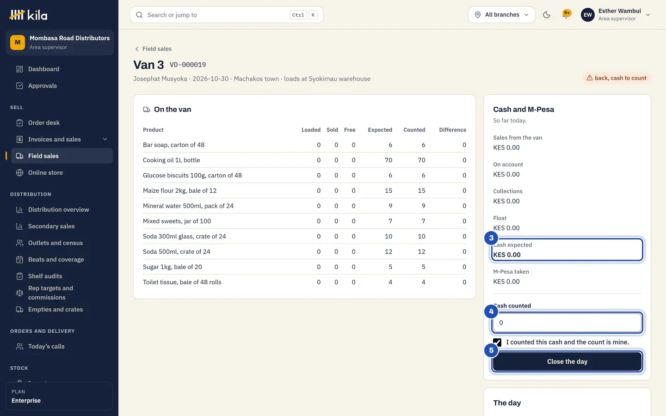Click the Invoices and sales icon

click(19, 140)
